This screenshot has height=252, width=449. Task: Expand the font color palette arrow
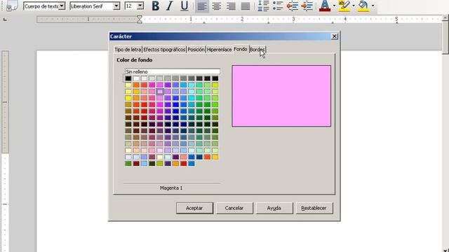[x=334, y=6]
